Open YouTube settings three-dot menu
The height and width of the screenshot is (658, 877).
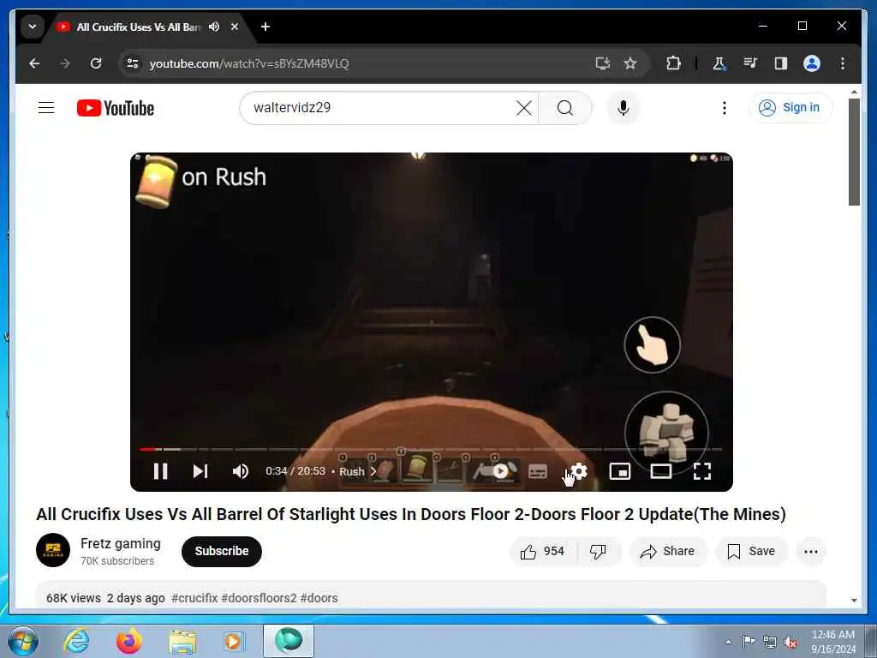725,108
